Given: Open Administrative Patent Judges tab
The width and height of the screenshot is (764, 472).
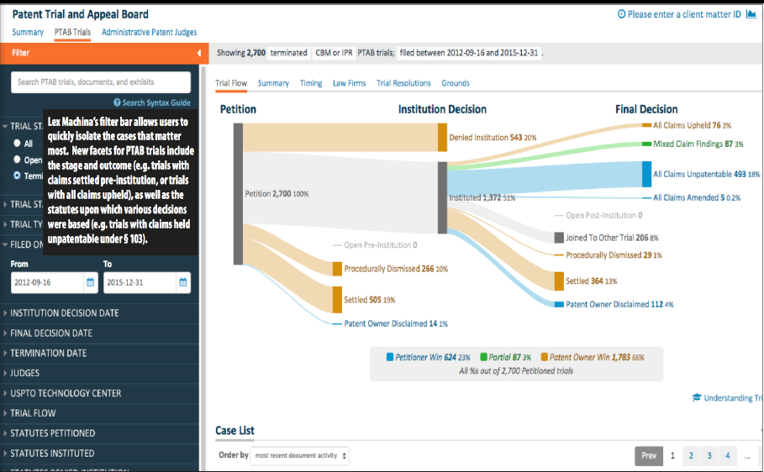Looking at the screenshot, I should [149, 32].
